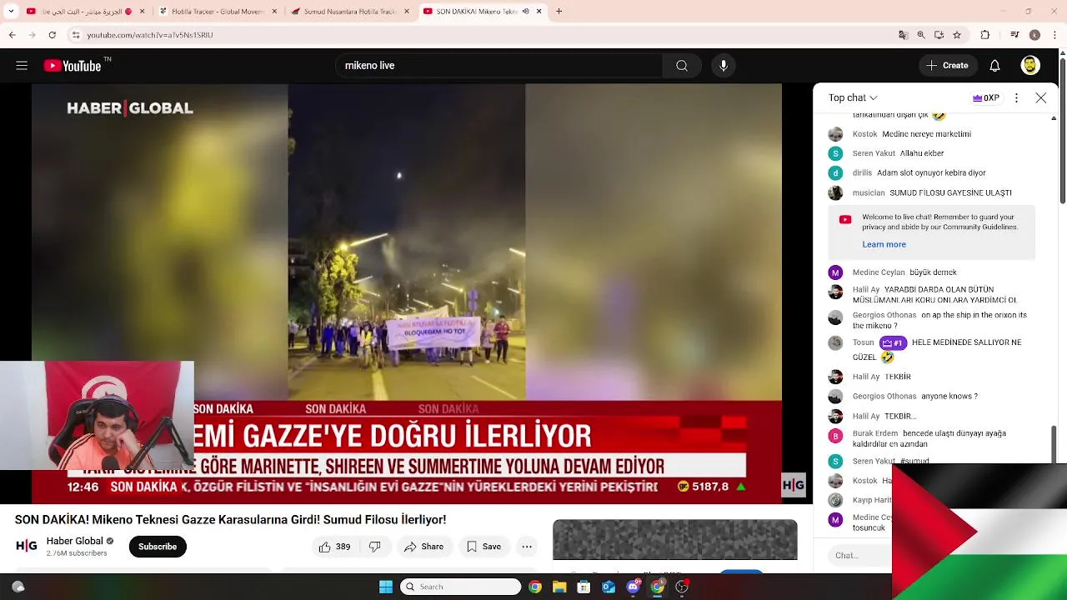Go back with the browser back arrow

[13, 35]
